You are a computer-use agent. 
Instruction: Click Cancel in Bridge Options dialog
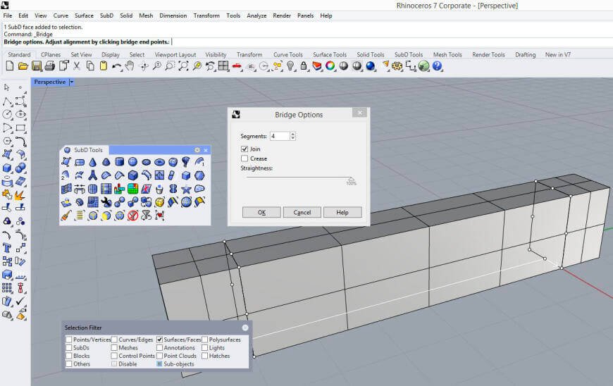[302, 213]
